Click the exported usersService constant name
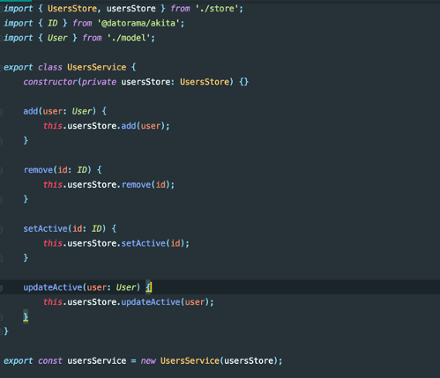The height and width of the screenshot is (378, 440). point(97,361)
